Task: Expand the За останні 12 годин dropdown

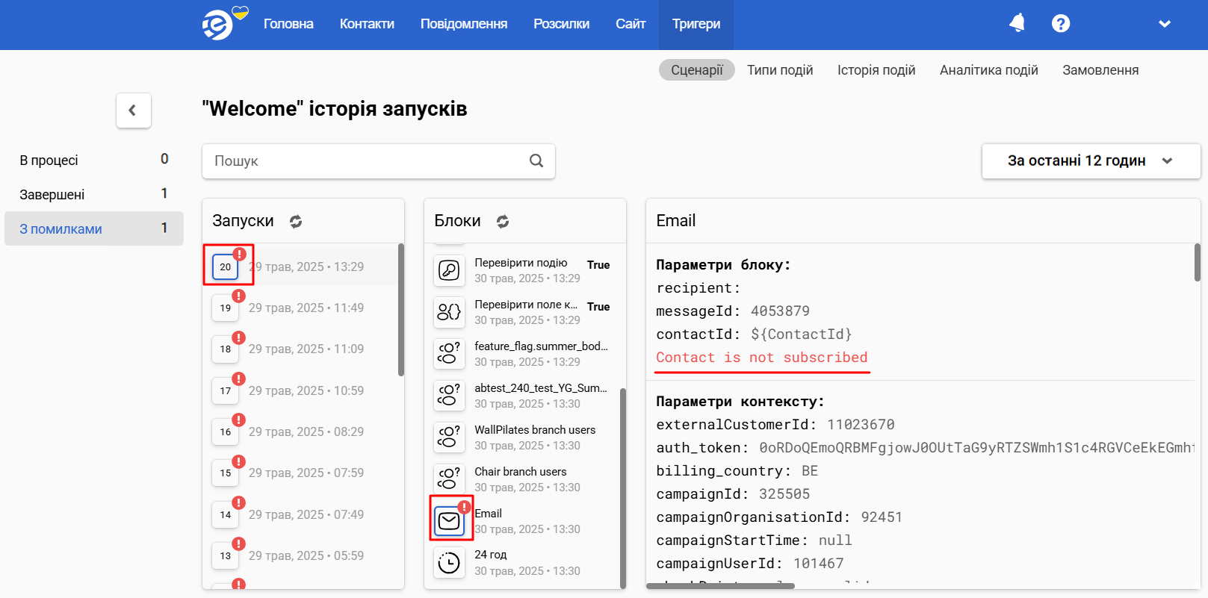Action: pos(1091,161)
